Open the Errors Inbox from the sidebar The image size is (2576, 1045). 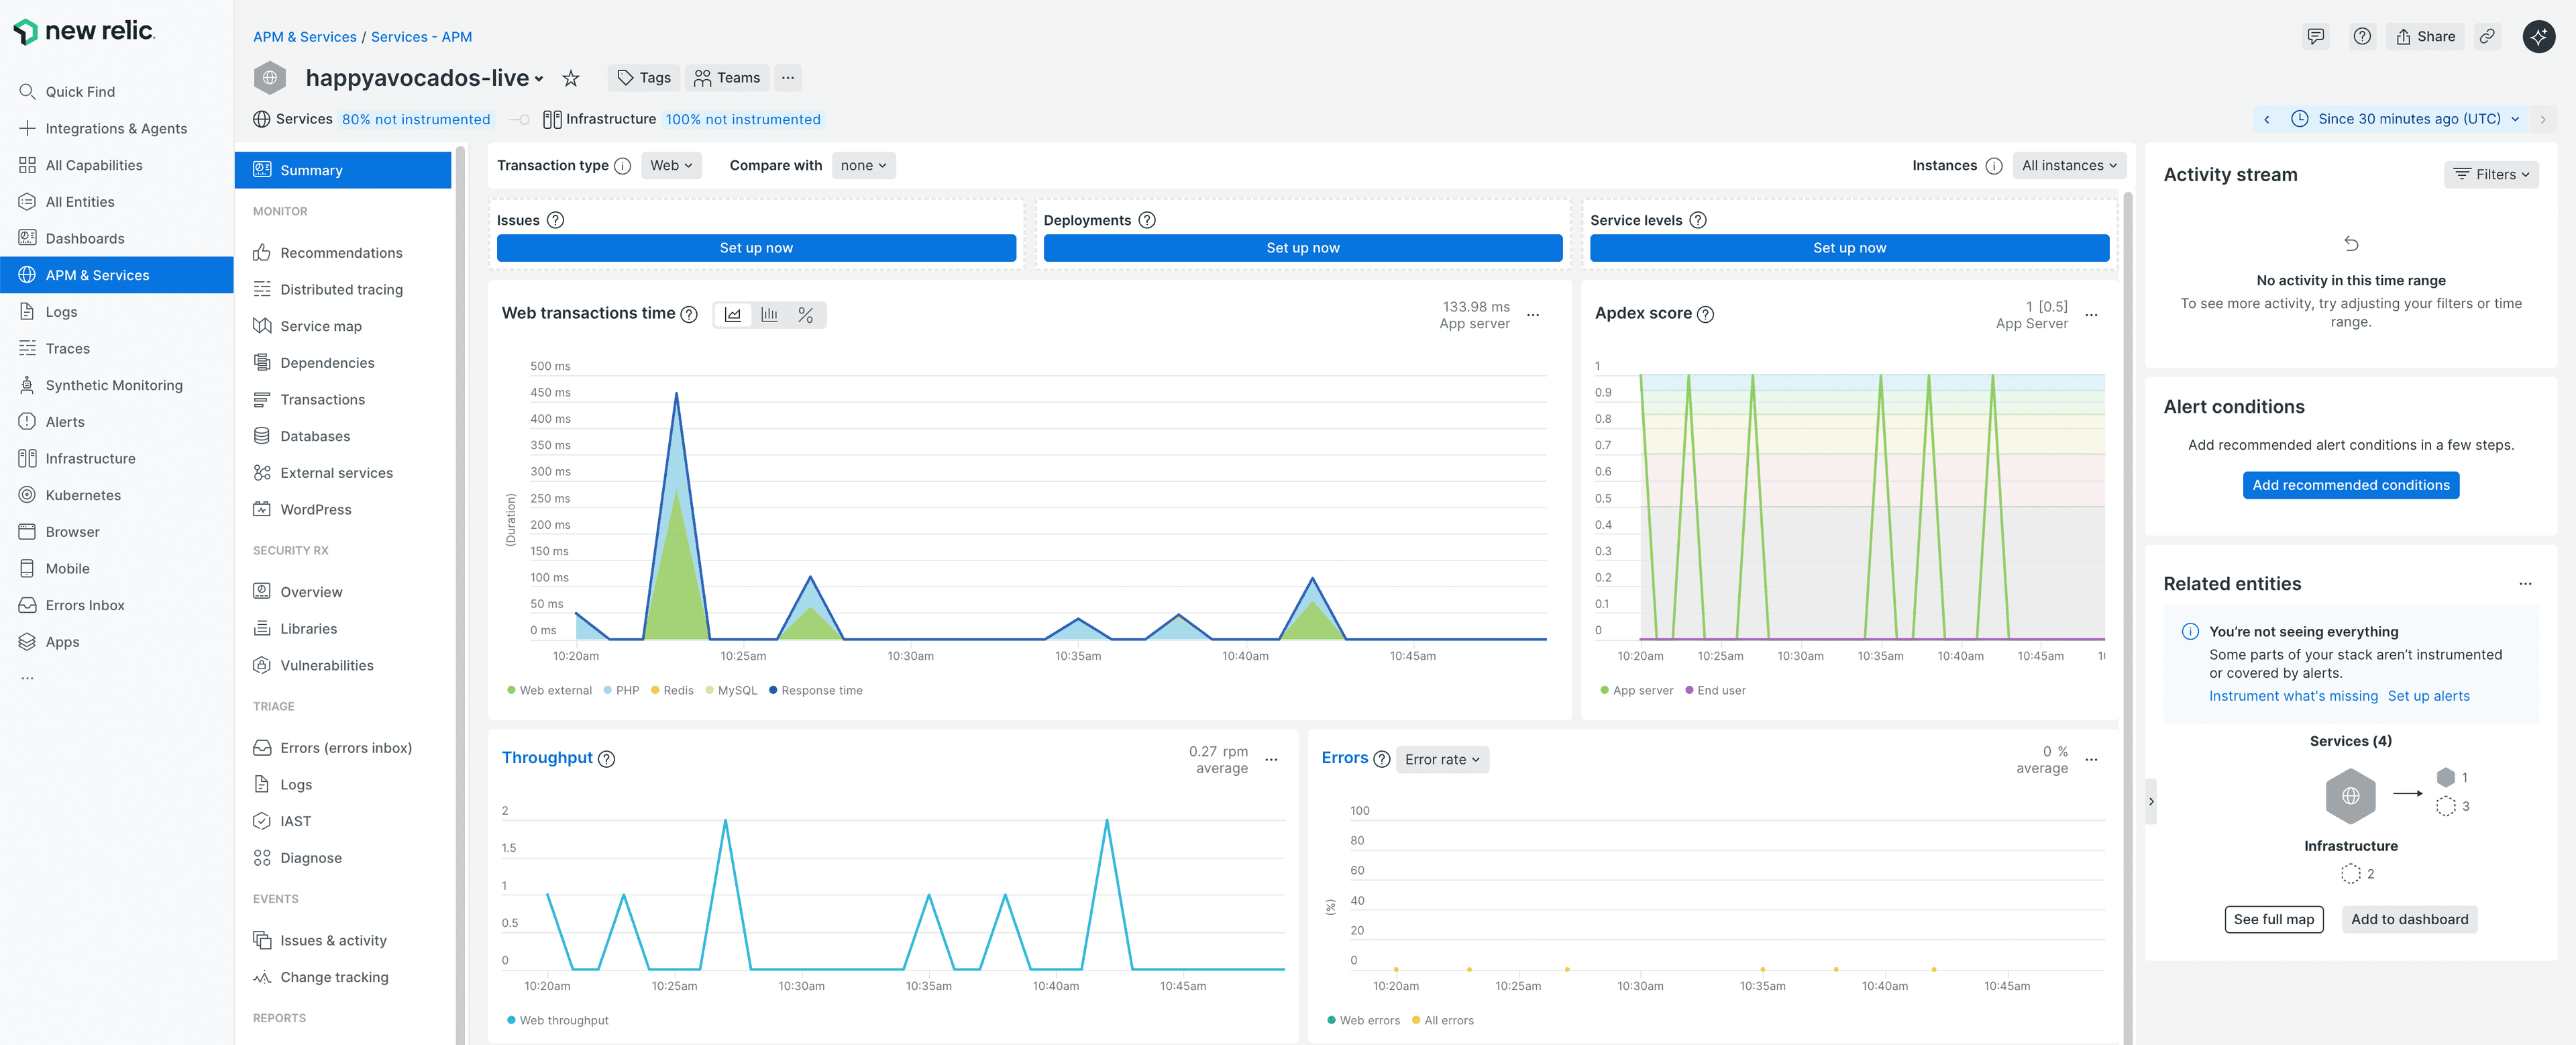point(84,605)
